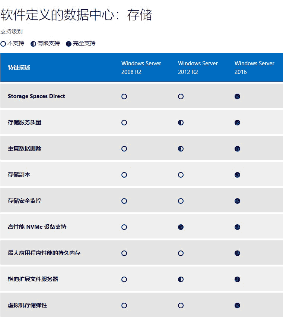The width and height of the screenshot is (283, 318).
Task: Select the Windows Server 2016 column header
Action: (x=254, y=68)
